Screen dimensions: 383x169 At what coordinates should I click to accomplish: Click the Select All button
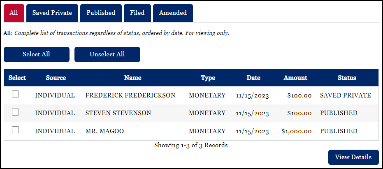tap(37, 54)
